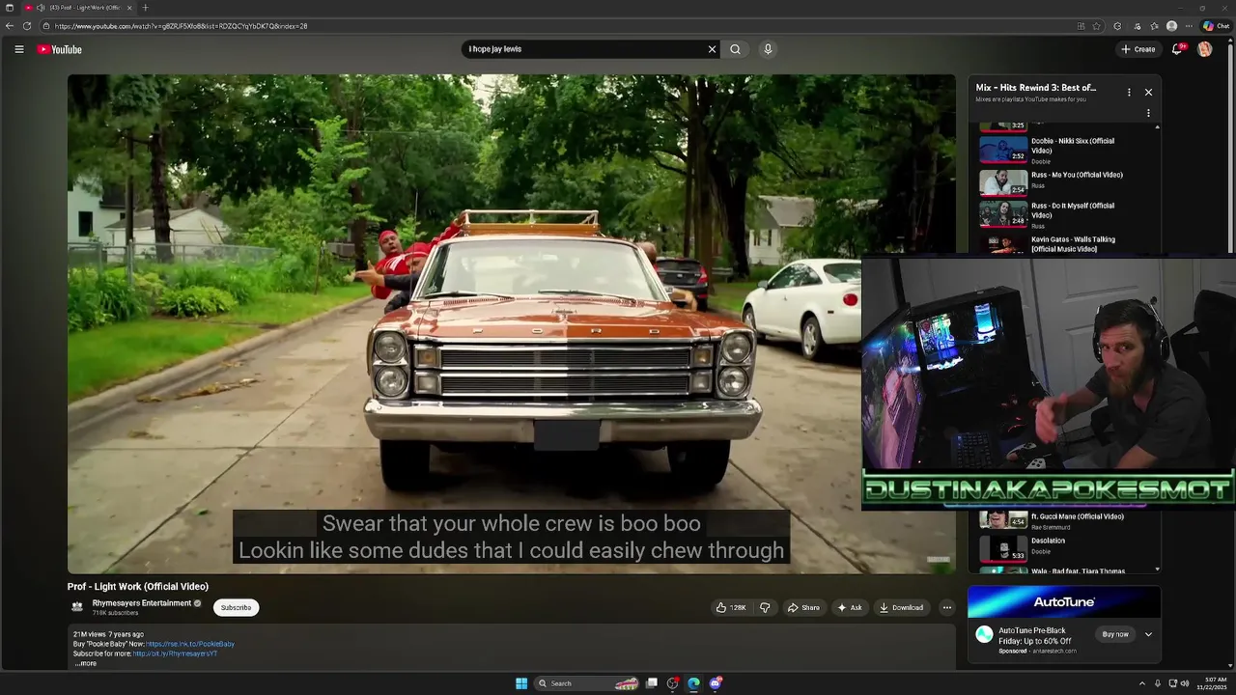
Task: Open volume control in system tray
Action: coord(1187,683)
